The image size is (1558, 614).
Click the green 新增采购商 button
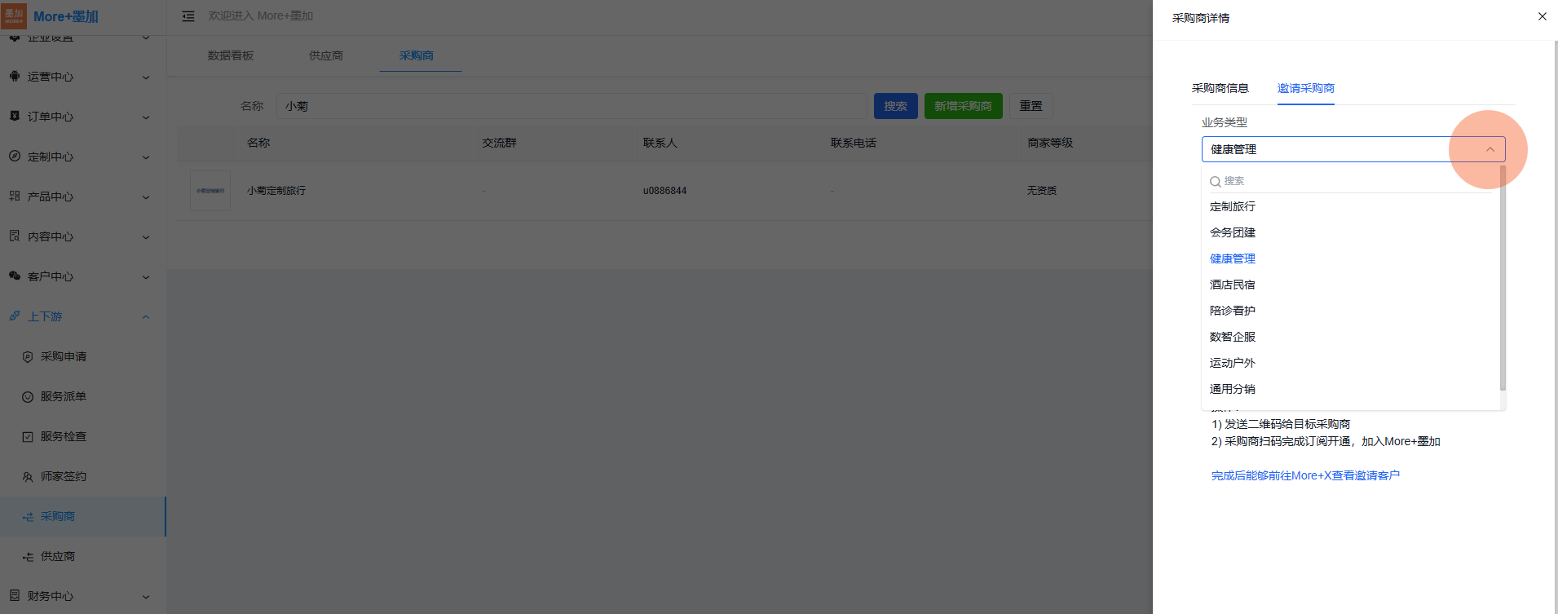[x=963, y=106]
